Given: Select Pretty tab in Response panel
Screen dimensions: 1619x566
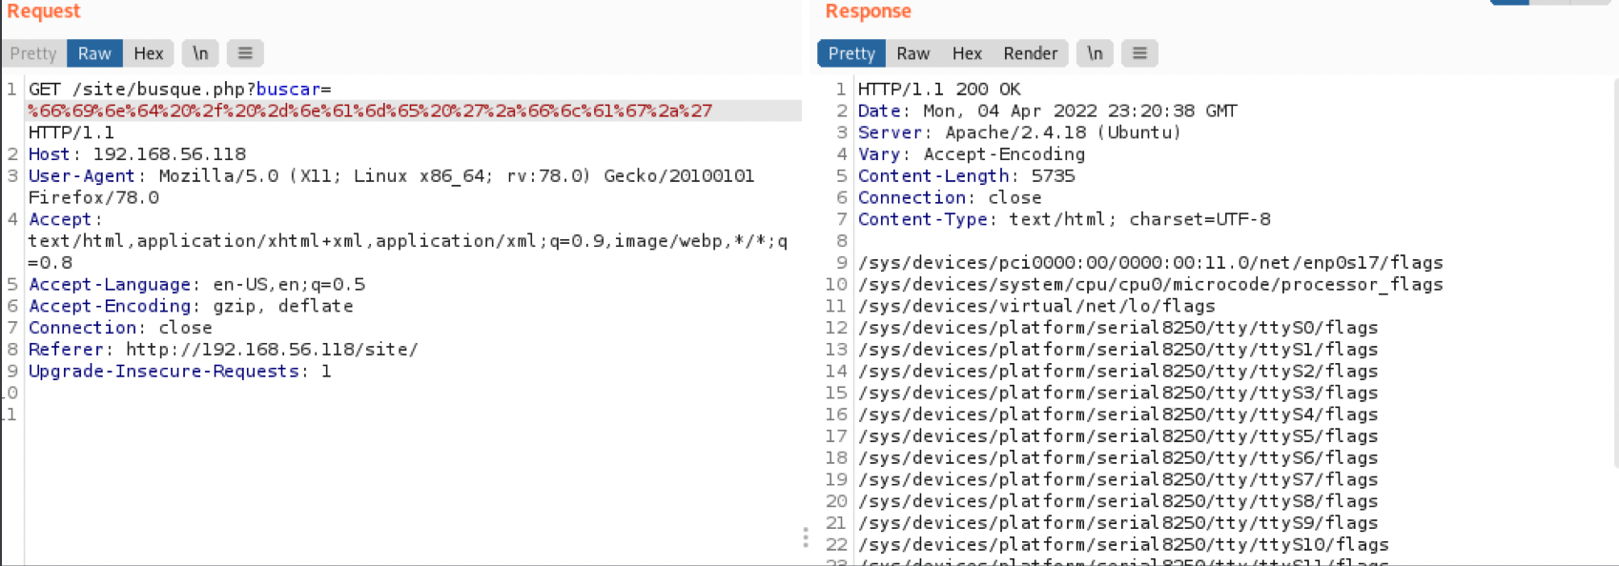Looking at the screenshot, I should pos(851,53).
